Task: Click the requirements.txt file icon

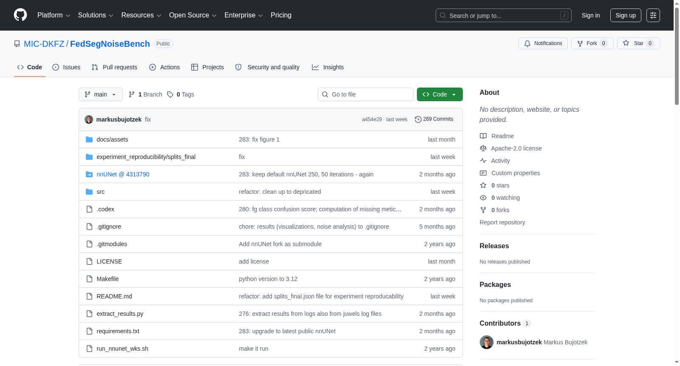Action: tap(89, 331)
